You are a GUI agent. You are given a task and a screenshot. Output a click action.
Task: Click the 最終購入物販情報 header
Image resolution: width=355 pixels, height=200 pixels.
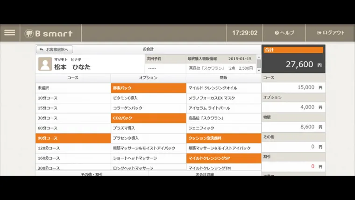click(202, 59)
